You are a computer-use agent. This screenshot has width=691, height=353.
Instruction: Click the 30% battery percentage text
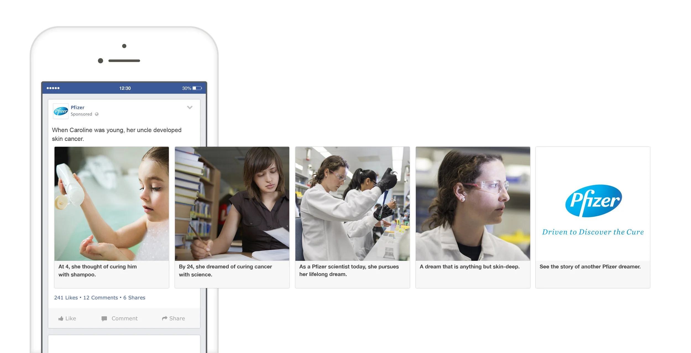coord(187,88)
